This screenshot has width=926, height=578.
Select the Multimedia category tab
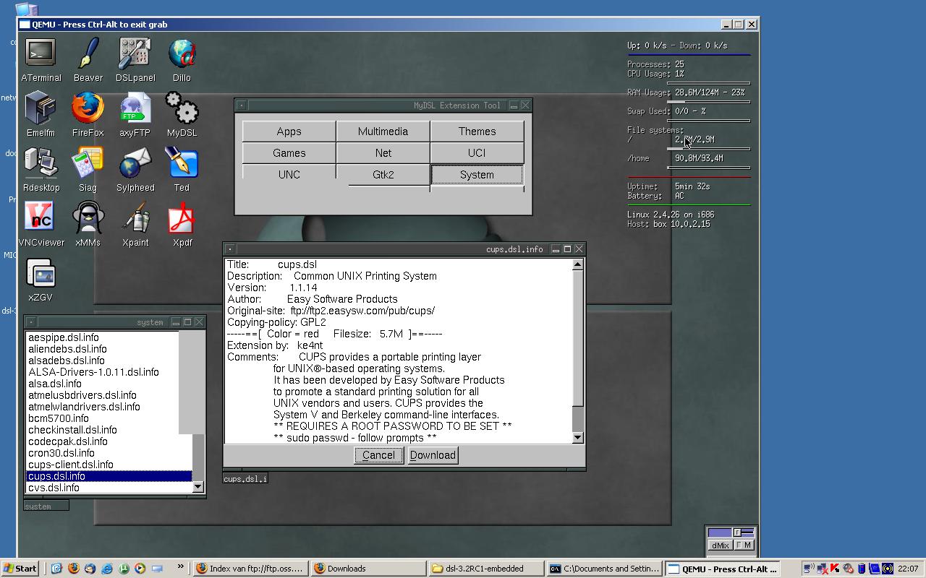[x=383, y=131]
